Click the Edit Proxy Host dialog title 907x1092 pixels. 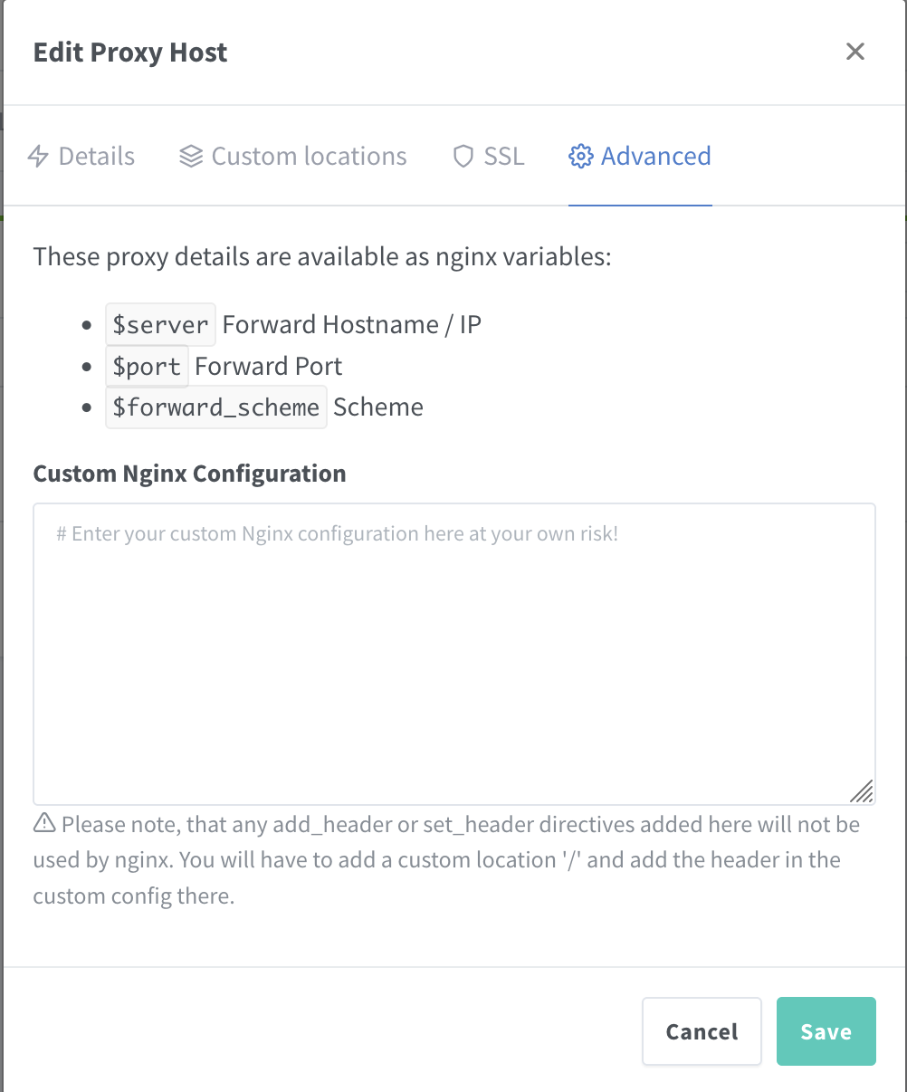(130, 53)
